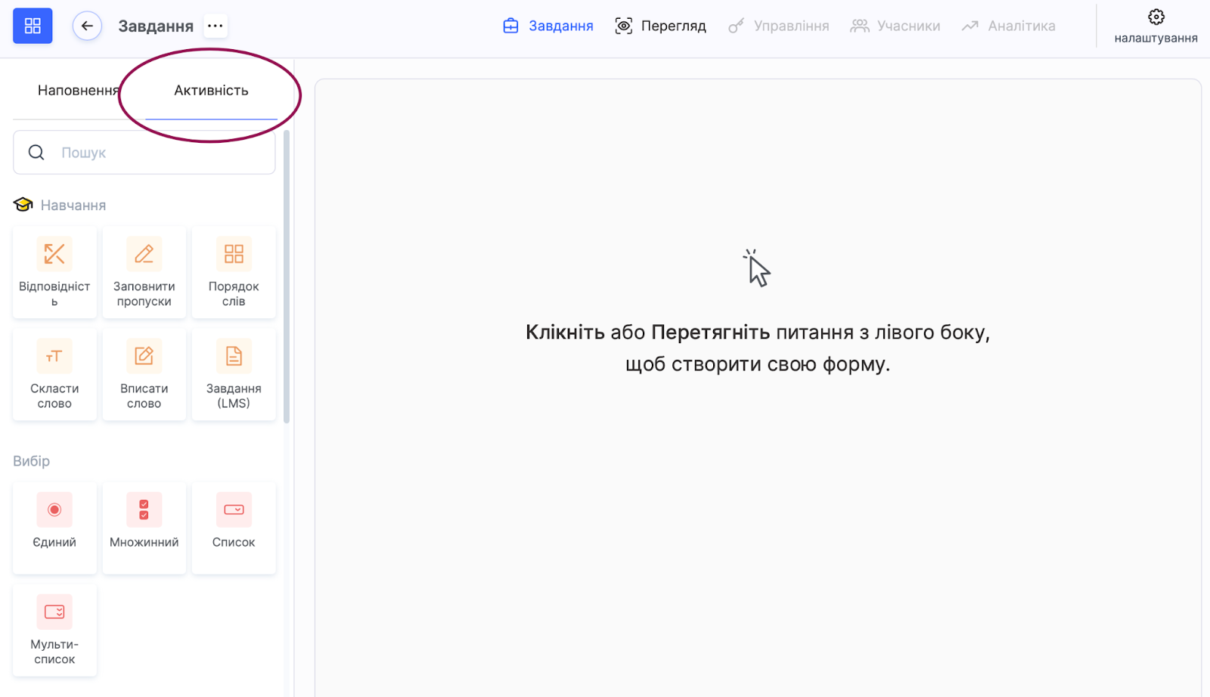Open the Аналітика analytics tab
This screenshot has width=1210, height=697.
coord(1009,26)
